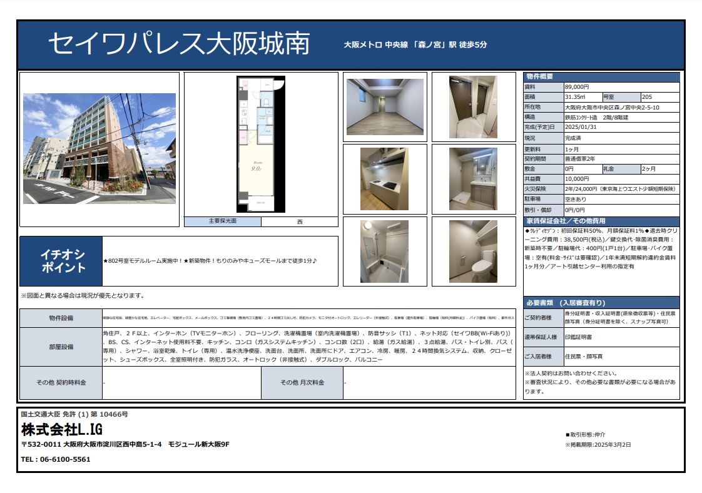
Task: Click the entrance doors photo
Action: point(473,107)
